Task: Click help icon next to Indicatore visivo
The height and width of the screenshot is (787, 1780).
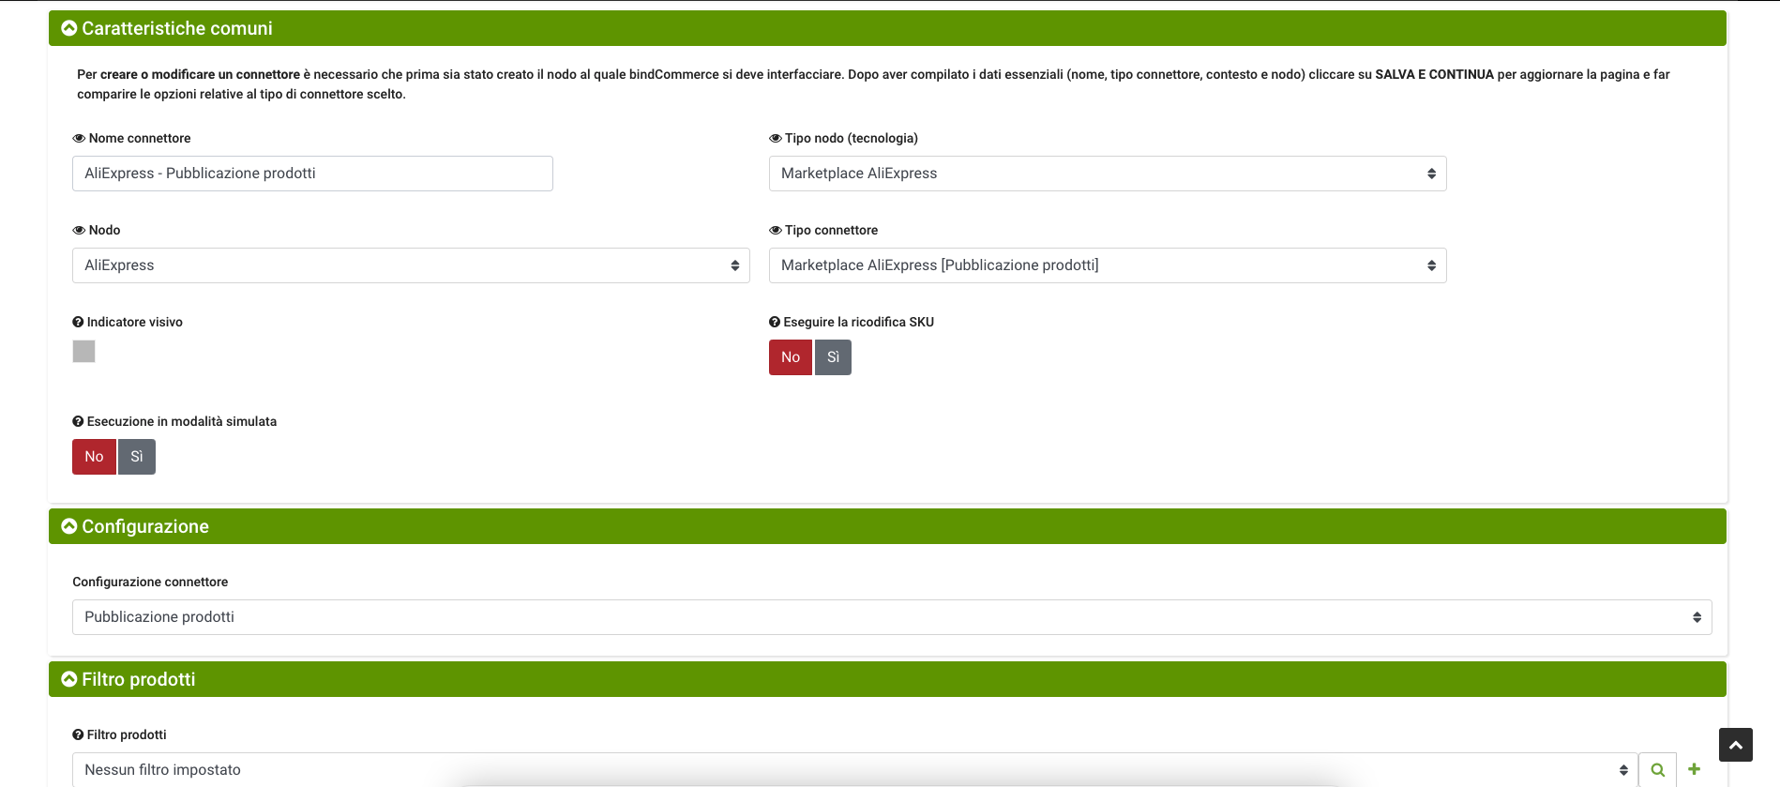Action: 78,322
